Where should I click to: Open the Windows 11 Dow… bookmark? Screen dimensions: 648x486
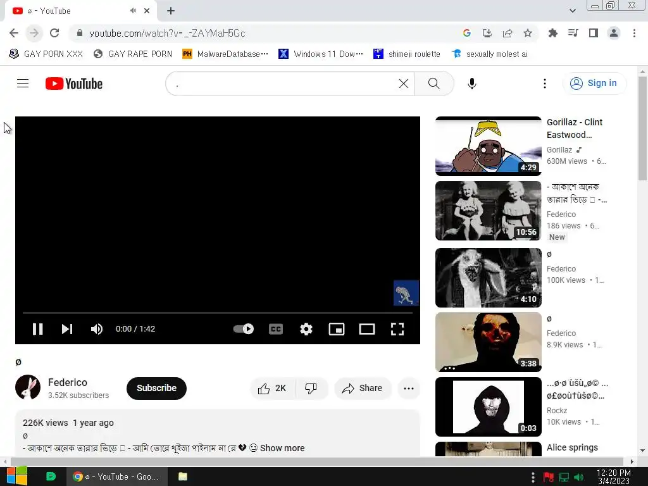coord(321,54)
